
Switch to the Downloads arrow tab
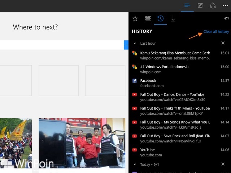[x=173, y=19]
